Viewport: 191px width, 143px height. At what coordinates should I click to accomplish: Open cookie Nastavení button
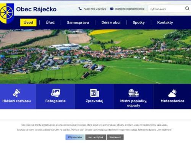[x=115, y=137]
